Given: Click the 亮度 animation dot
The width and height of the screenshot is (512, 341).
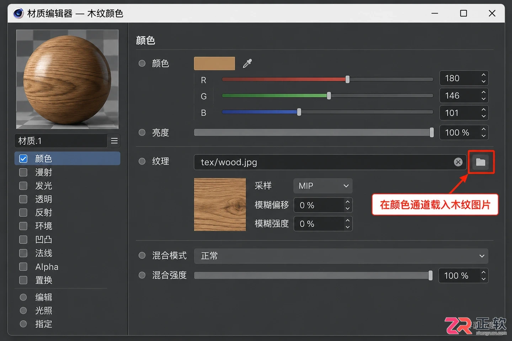Looking at the screenshot, I should 142,132.
